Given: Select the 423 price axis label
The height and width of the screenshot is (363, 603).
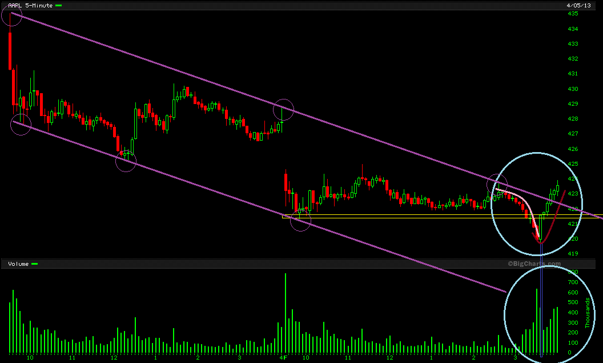Looking at the screenshot, I should click(573, 194).
